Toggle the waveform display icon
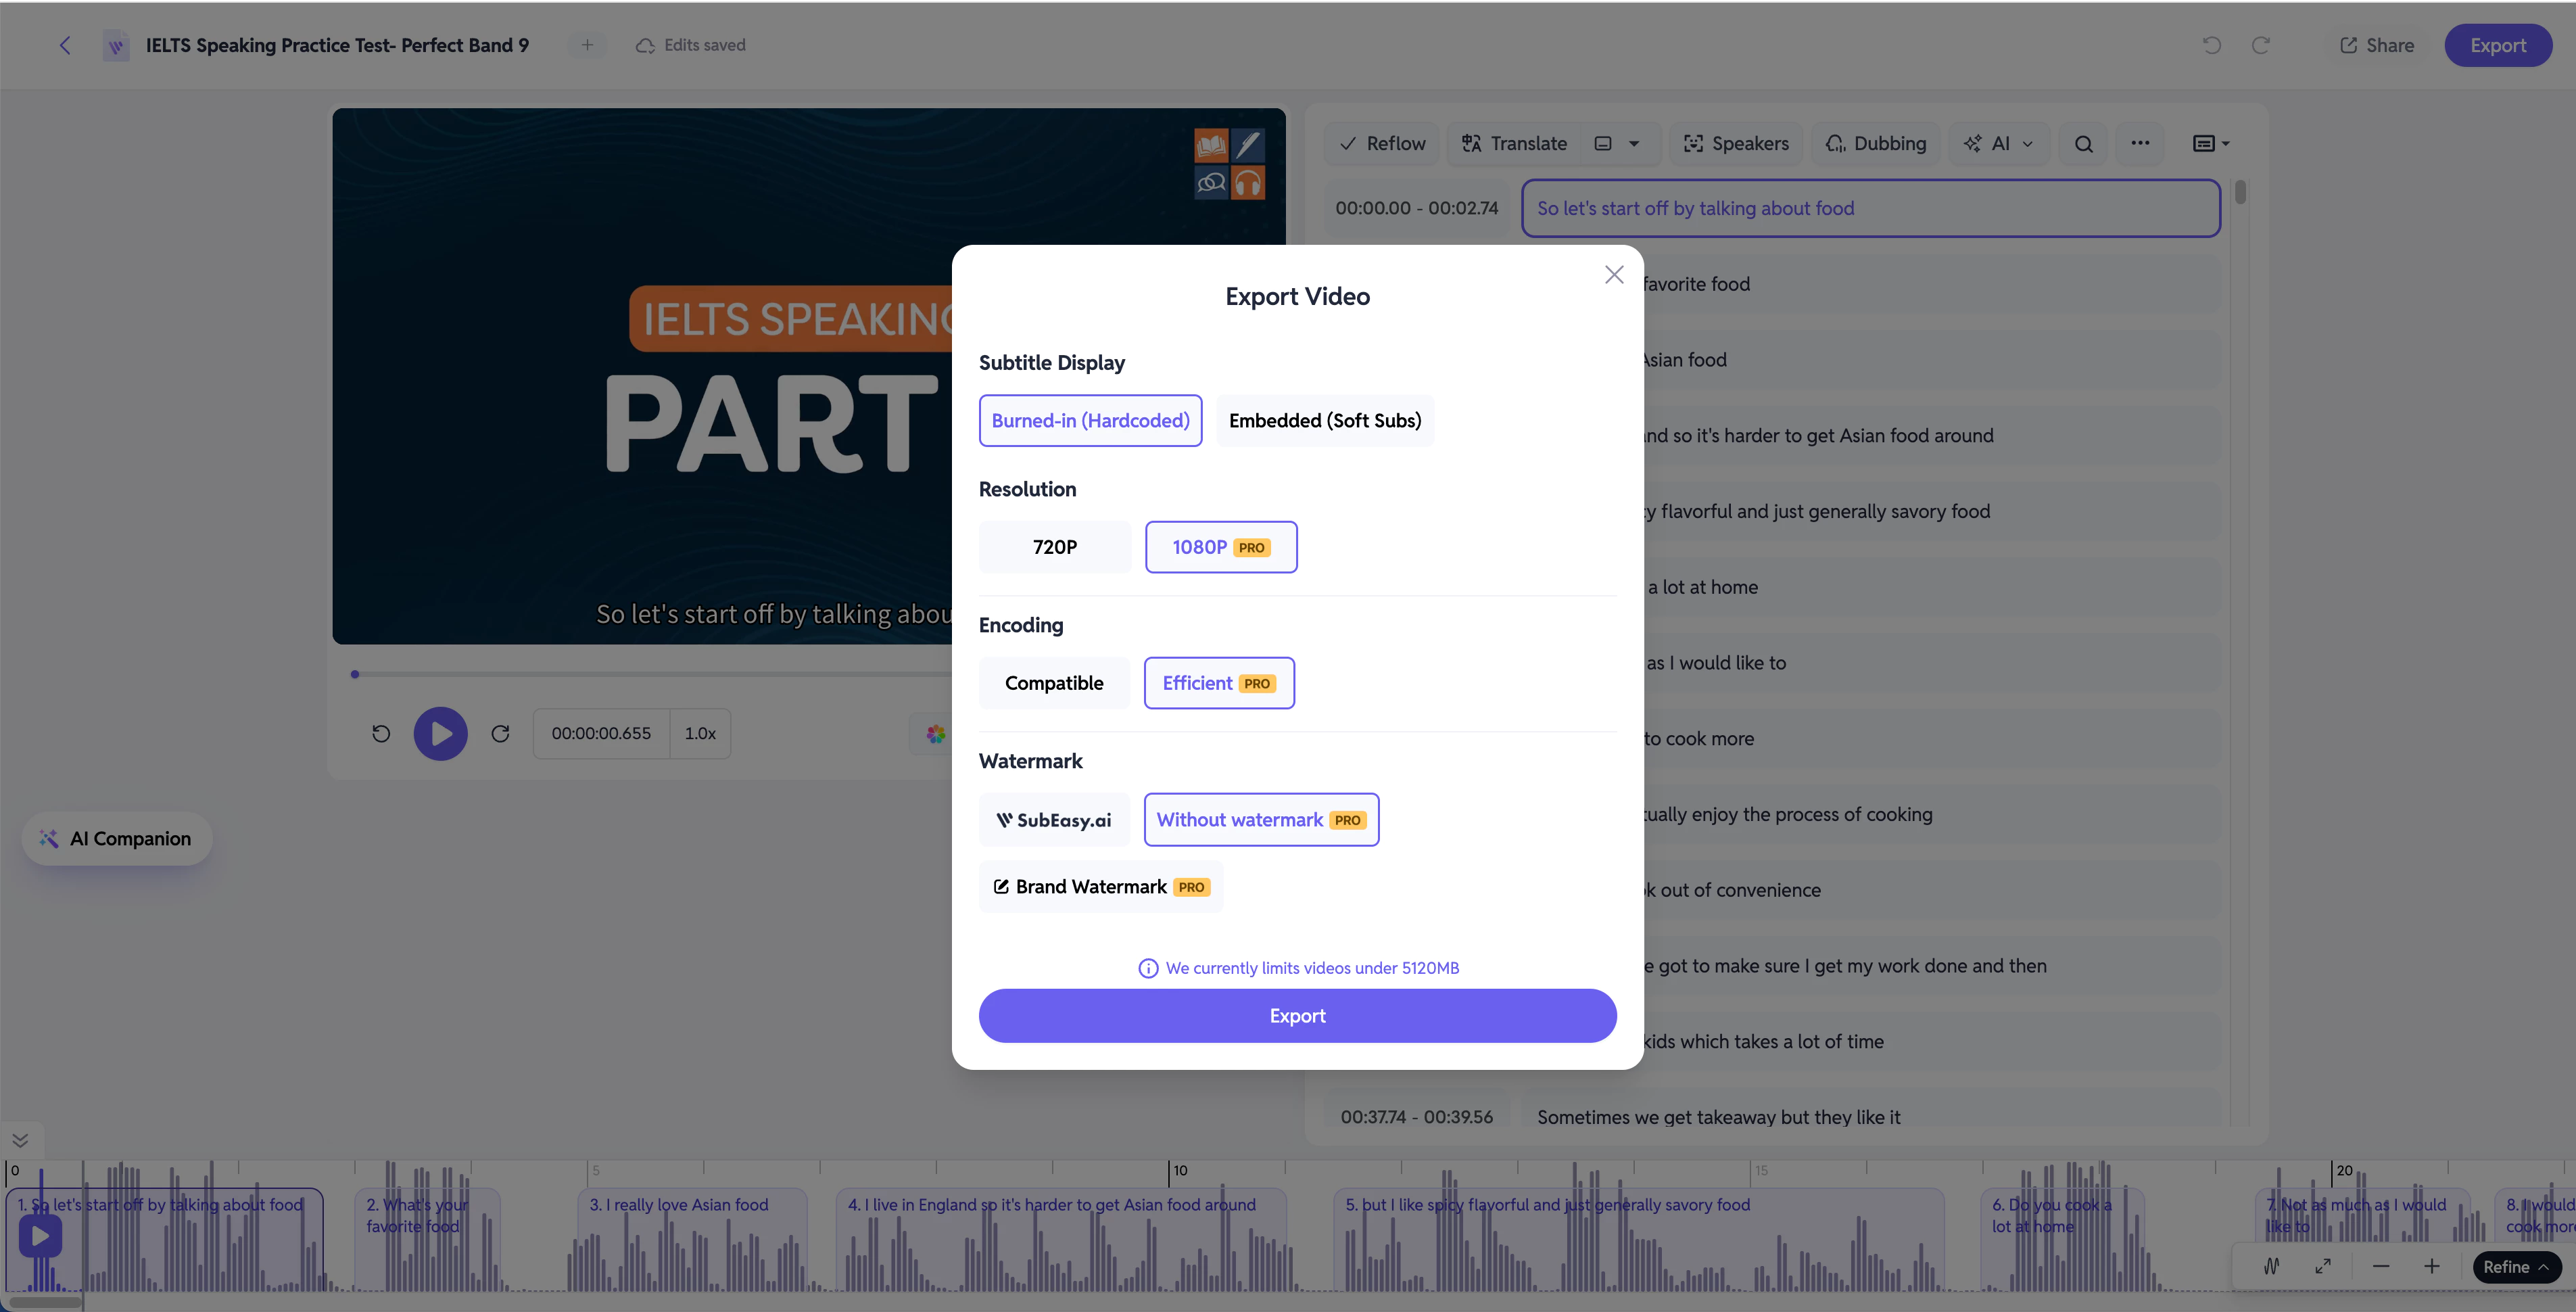Screen dimensions: 2576x1312 pyautogui.click(x=2272, y=1267)
